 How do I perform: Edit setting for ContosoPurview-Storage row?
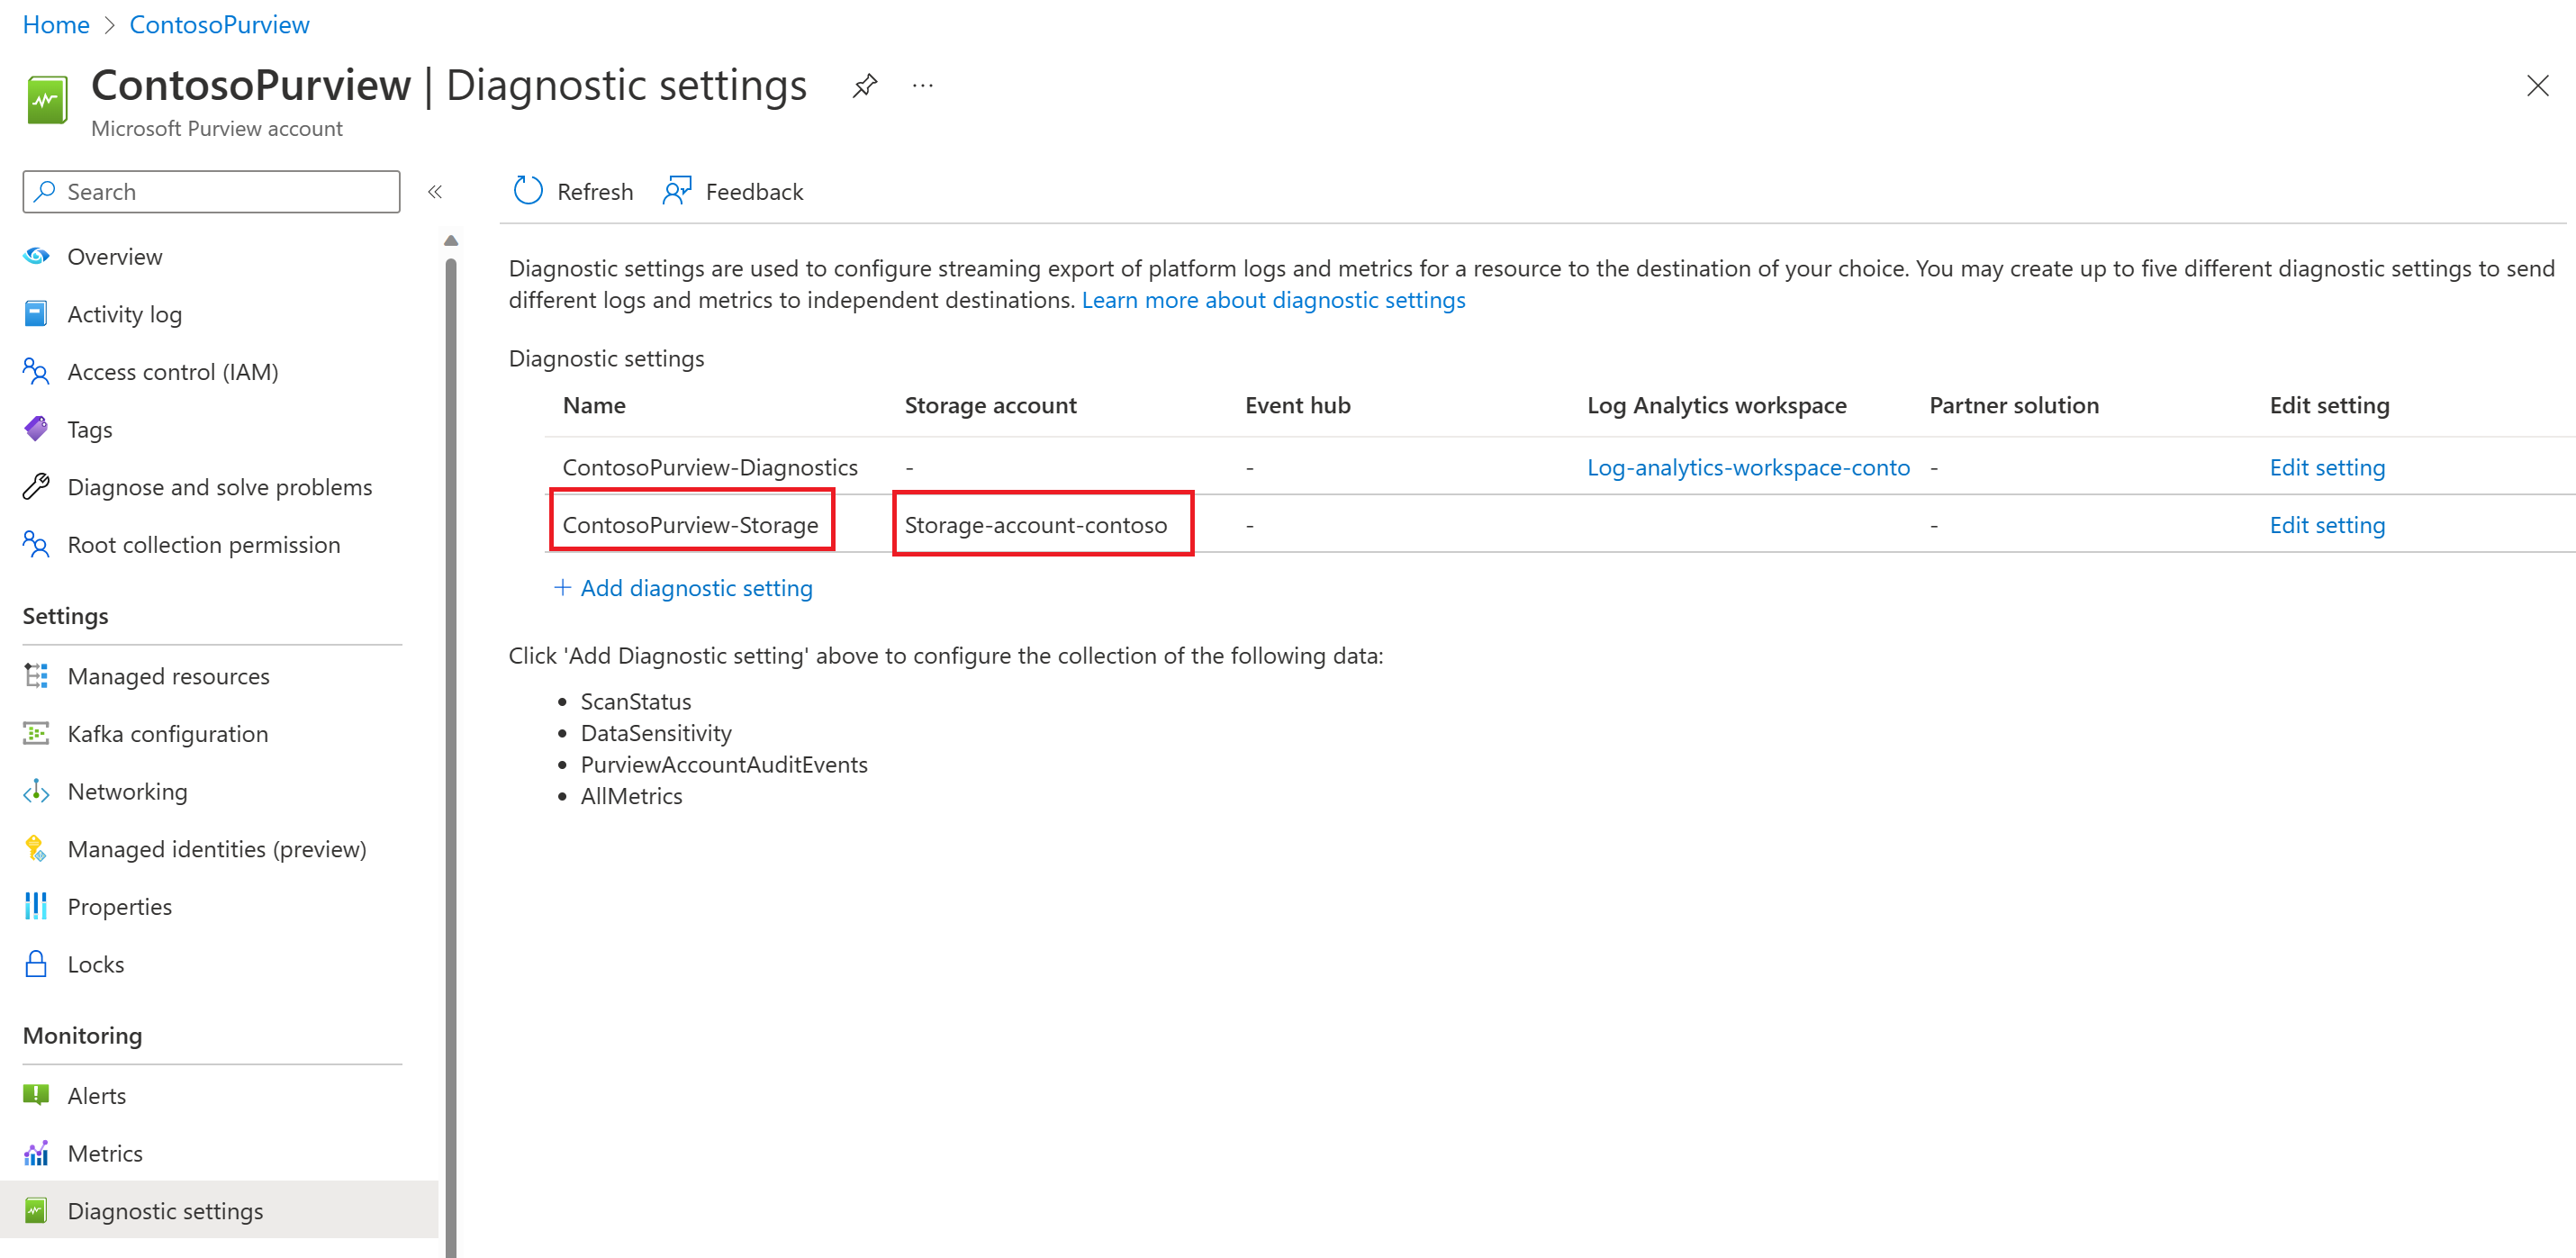pos(2326,525)
